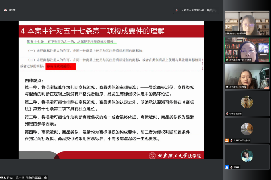This screenshot has width=271, height=180.
Task: Click the green-underlined 第五十七条 heading line
Action: (x=72, y=42)
